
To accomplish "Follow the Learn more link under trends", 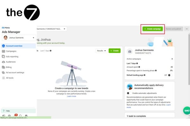I will (x=72, y=96).
